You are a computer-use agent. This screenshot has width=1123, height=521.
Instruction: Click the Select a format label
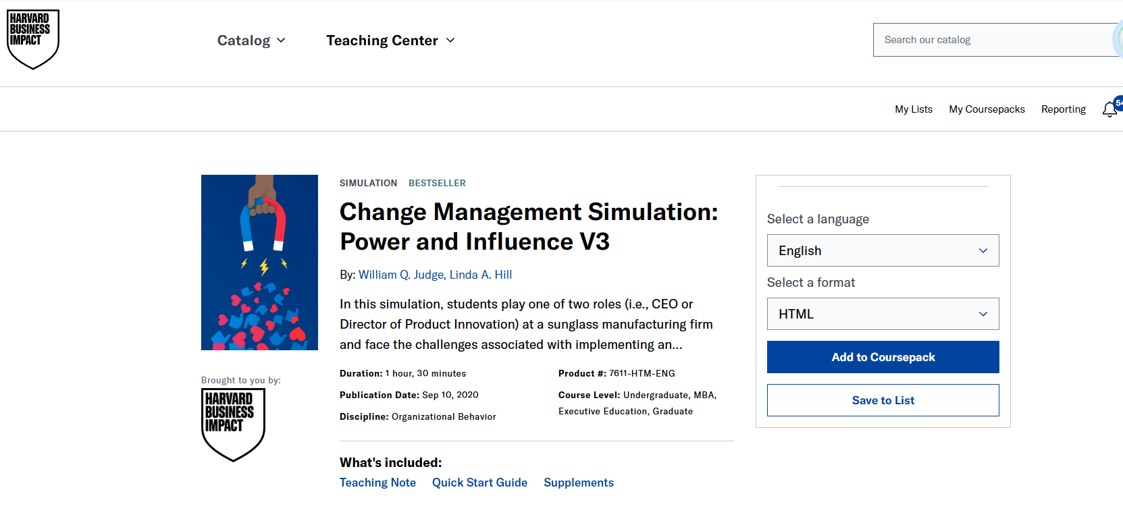coord(811,283)
